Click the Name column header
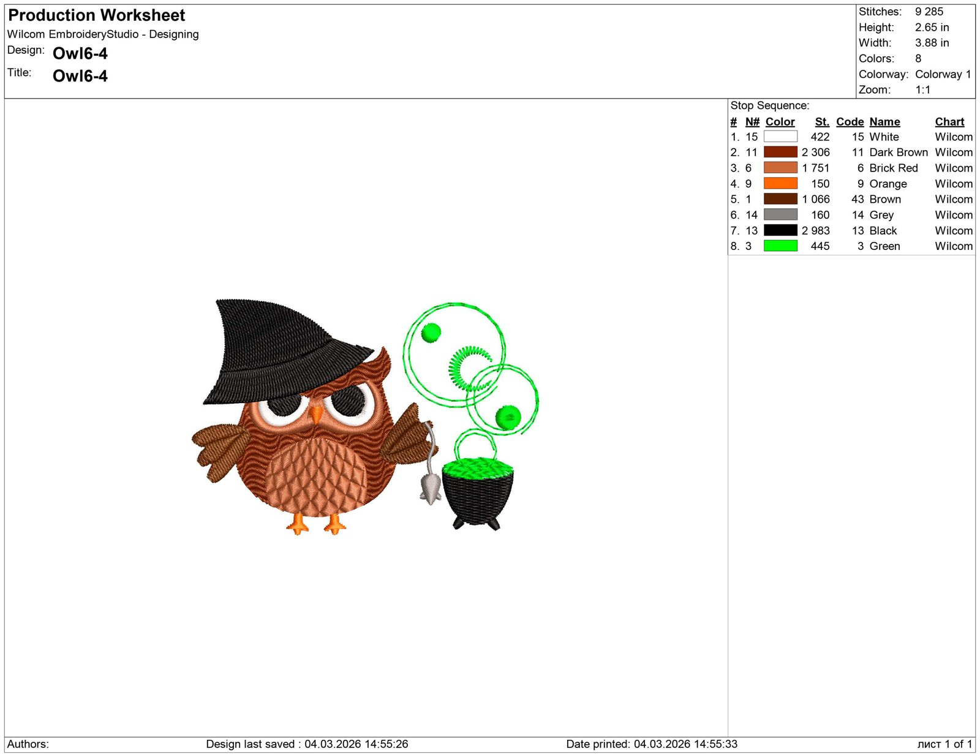This screenshot has width=980, height=754. pos(884,122)
